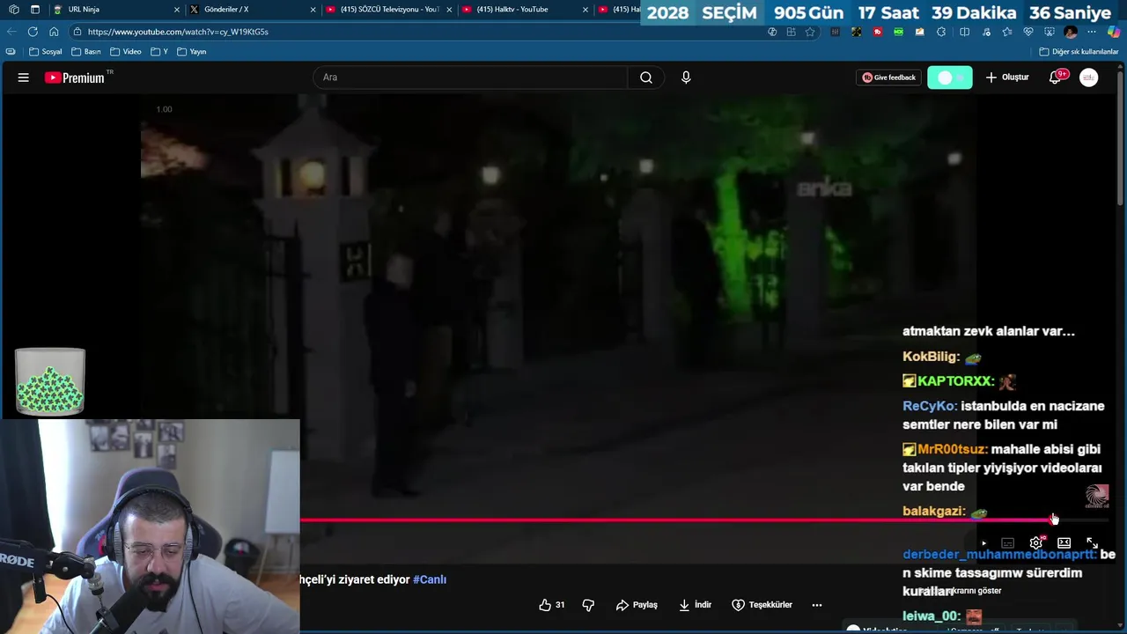Reload the page in browser
Image resolution: width=1127 pixels, height=634 pixels.
pyautogui.click(x=33, y=32)
